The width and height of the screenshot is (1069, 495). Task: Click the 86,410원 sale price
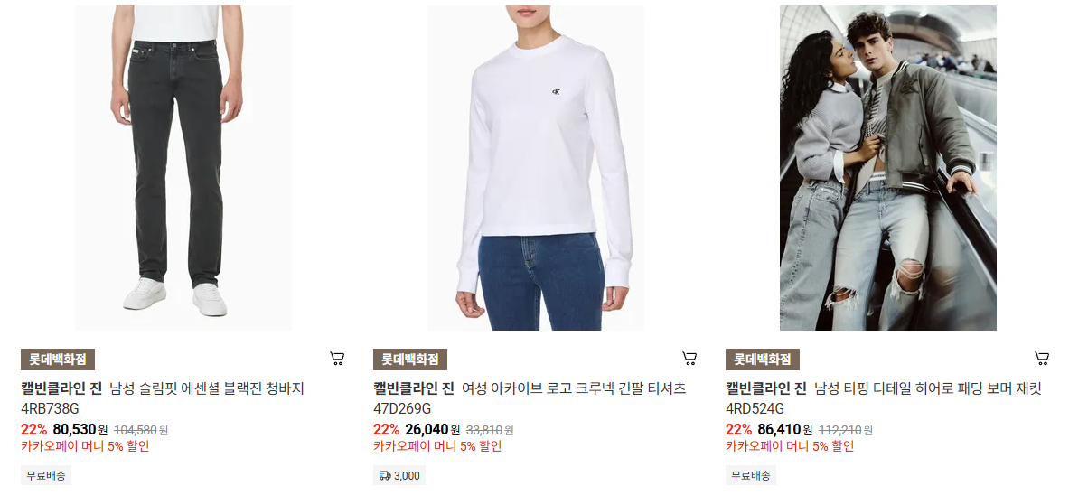point(785,430)
